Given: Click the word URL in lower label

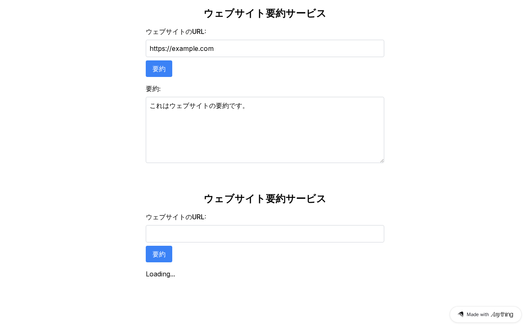Looking at the screenshot, I should [198, 217].
